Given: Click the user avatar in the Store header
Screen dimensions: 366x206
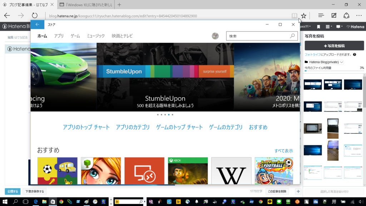Looking at the screenshot, I should tap(216, 36).
